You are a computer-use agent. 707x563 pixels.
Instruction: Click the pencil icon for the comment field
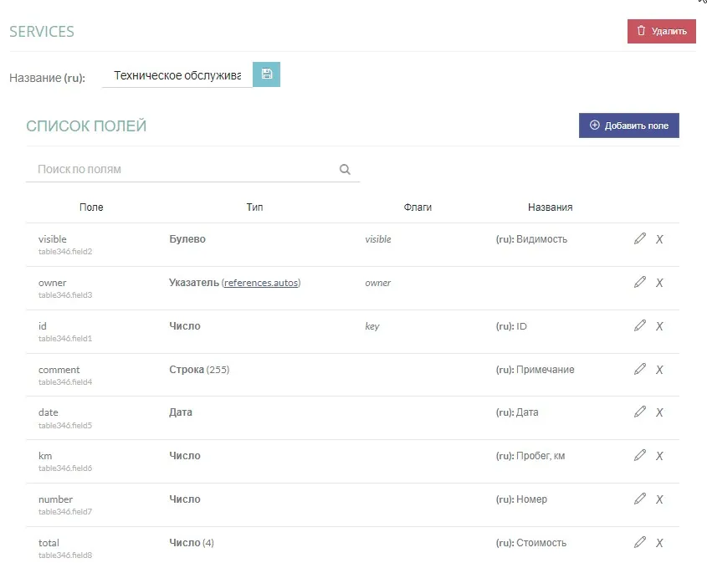(x=640, y=369)
